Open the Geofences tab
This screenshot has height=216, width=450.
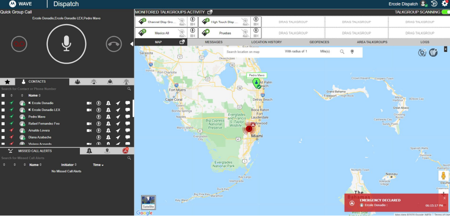[x=319, y=42]
